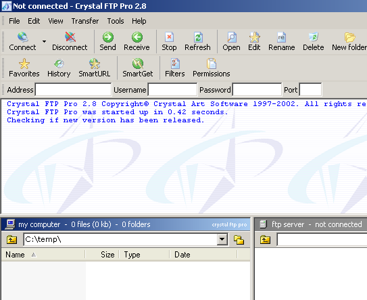Open the History toolbar icon
Screen dimensions: 367x300
(59, 64)
